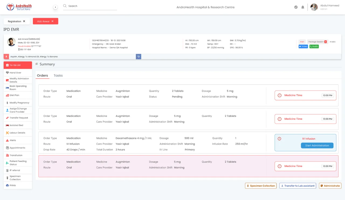Open the Isolated Bed sidebar icon
This screenshot has width=345, height=200.
7,125
